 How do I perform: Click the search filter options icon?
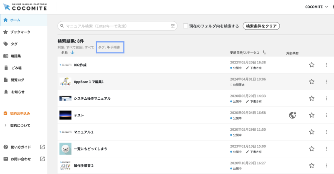(173, 26)
